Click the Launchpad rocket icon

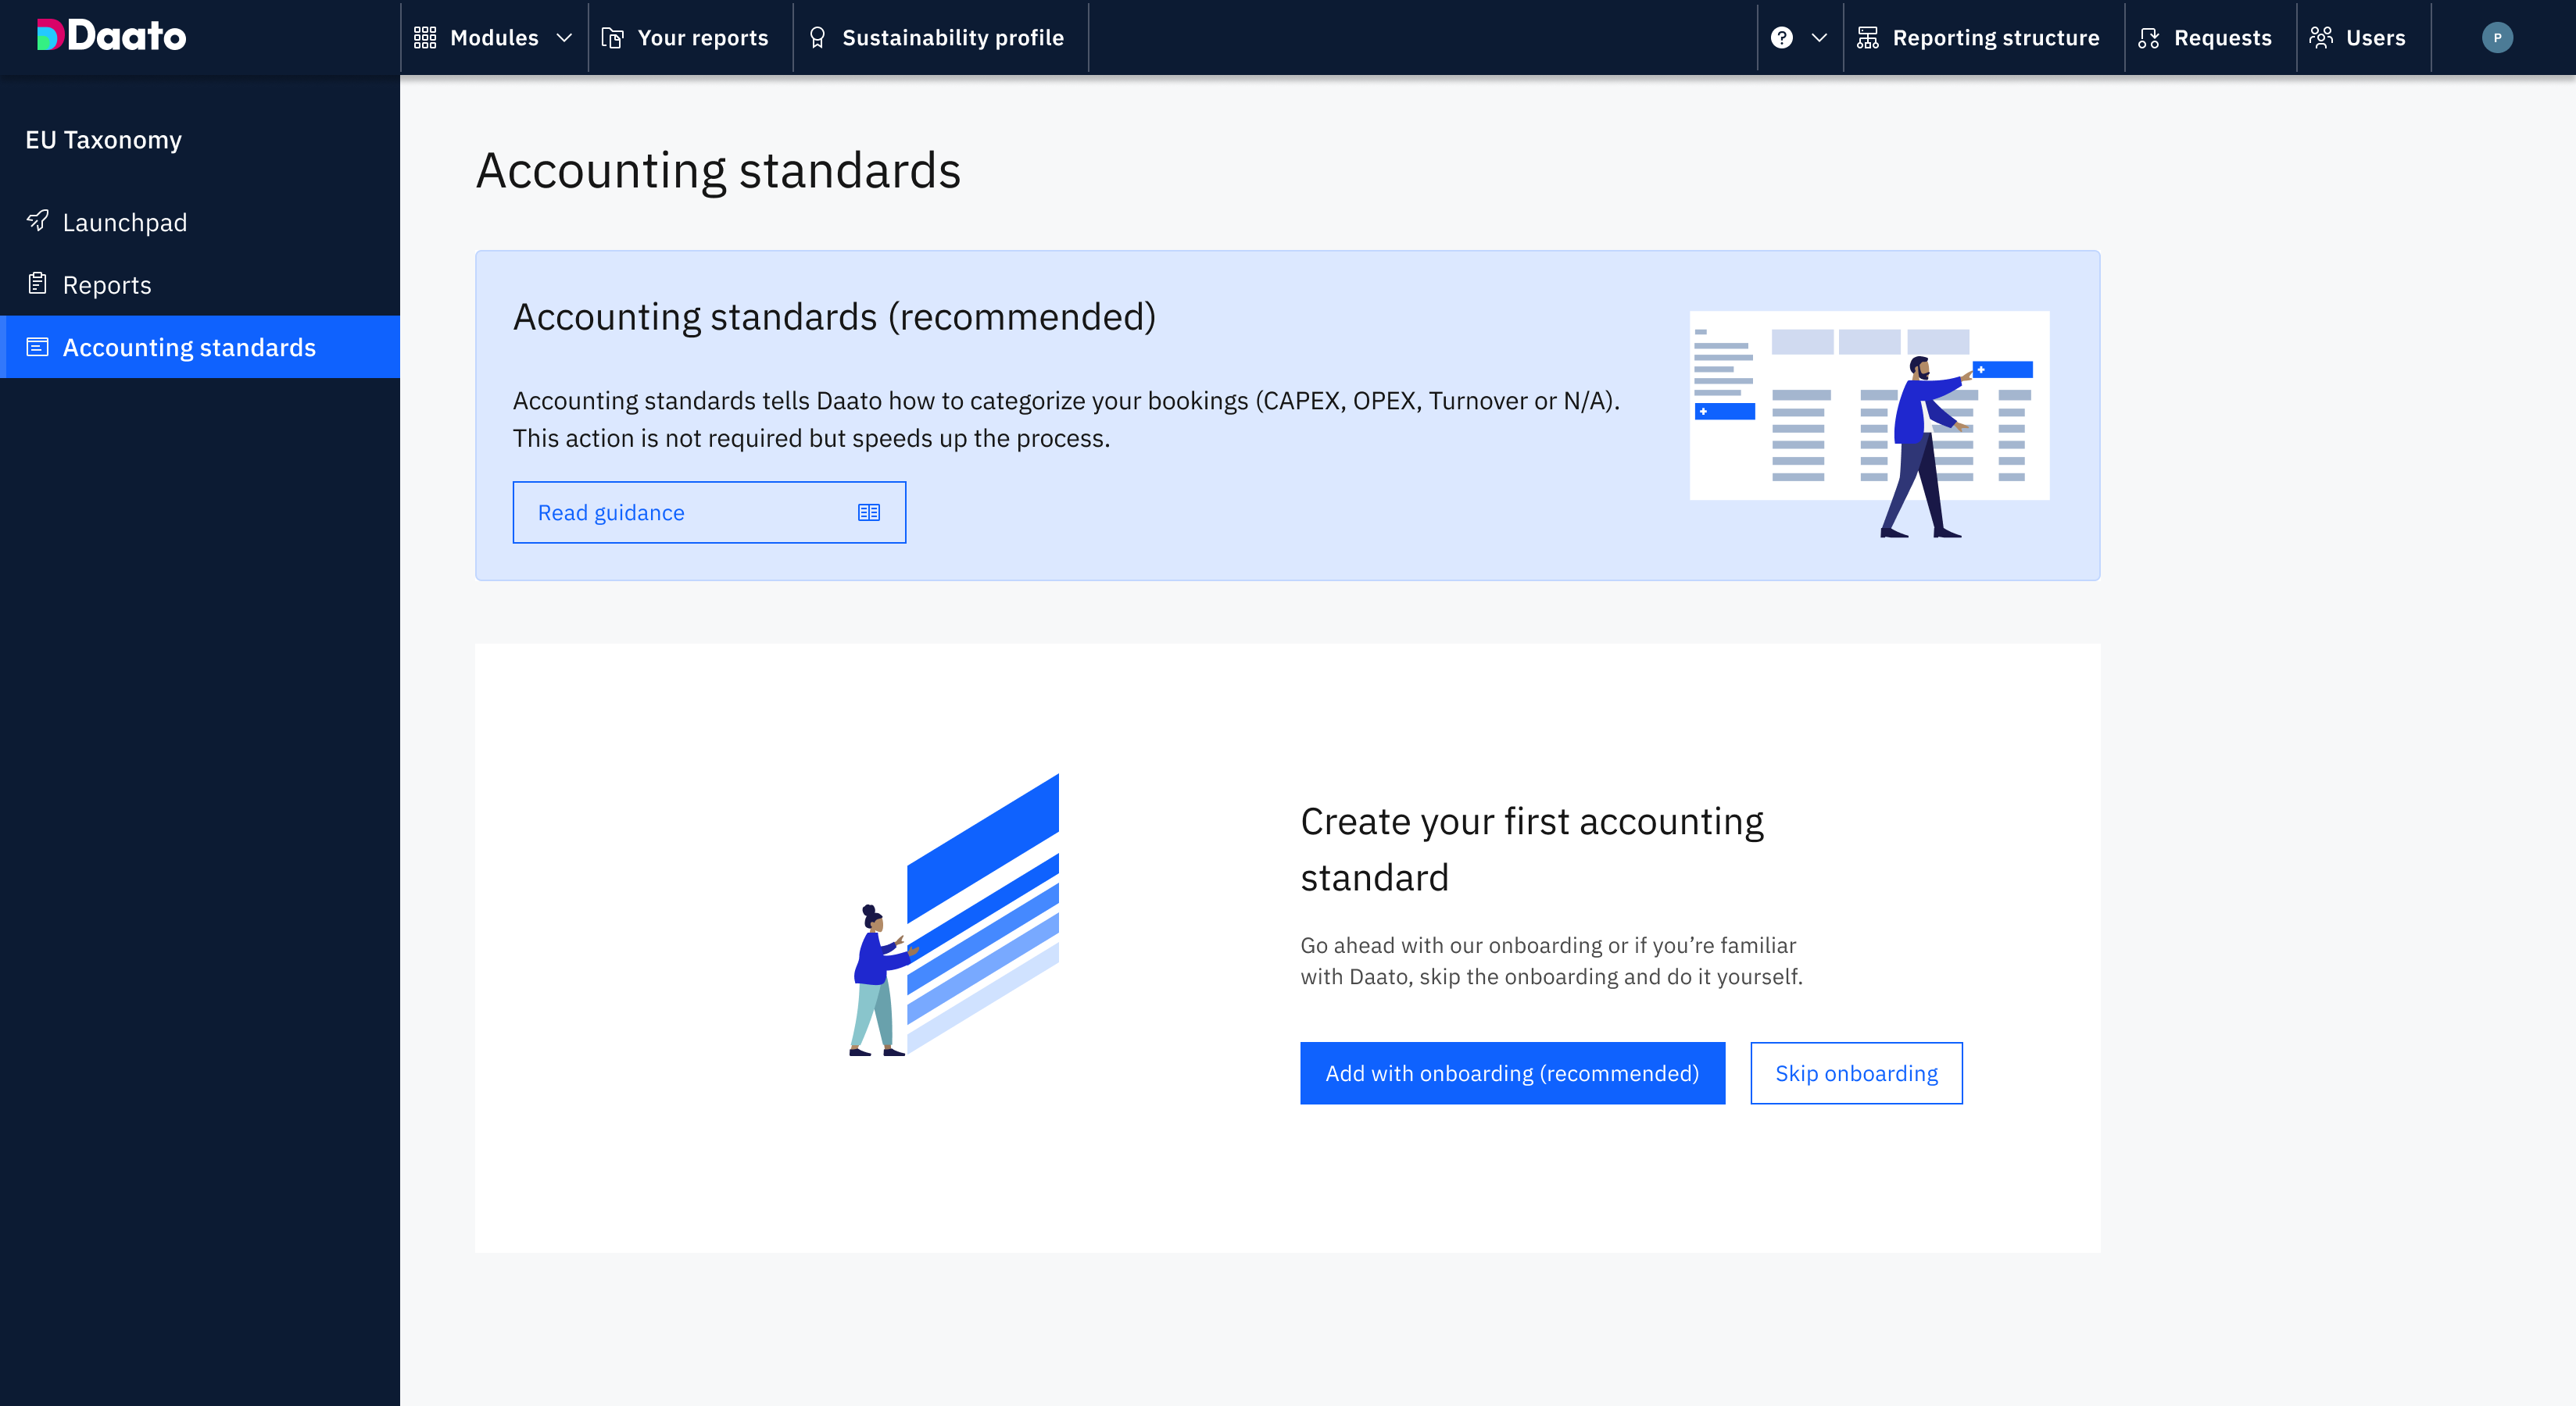pos(38,221)
